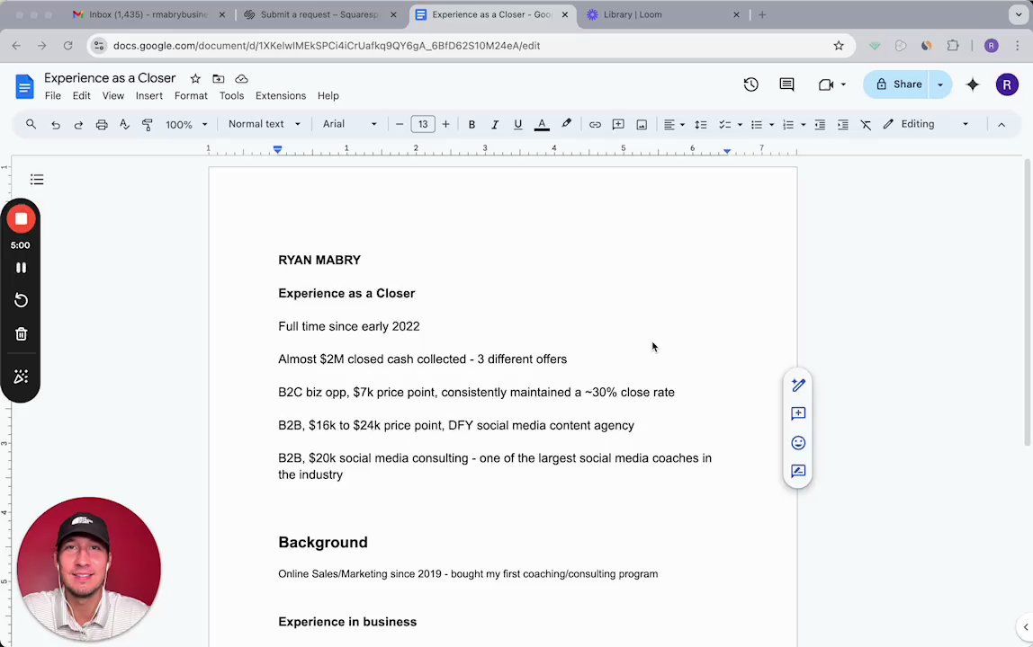Image resolution: width=1033 pixels, height=647 pixels.
Task: Toggle the bulleted list
Action: pos(756,124)
